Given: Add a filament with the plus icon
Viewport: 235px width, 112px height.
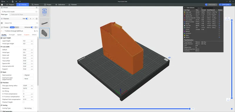Looking at the screenshot, I should click(31, 19).
